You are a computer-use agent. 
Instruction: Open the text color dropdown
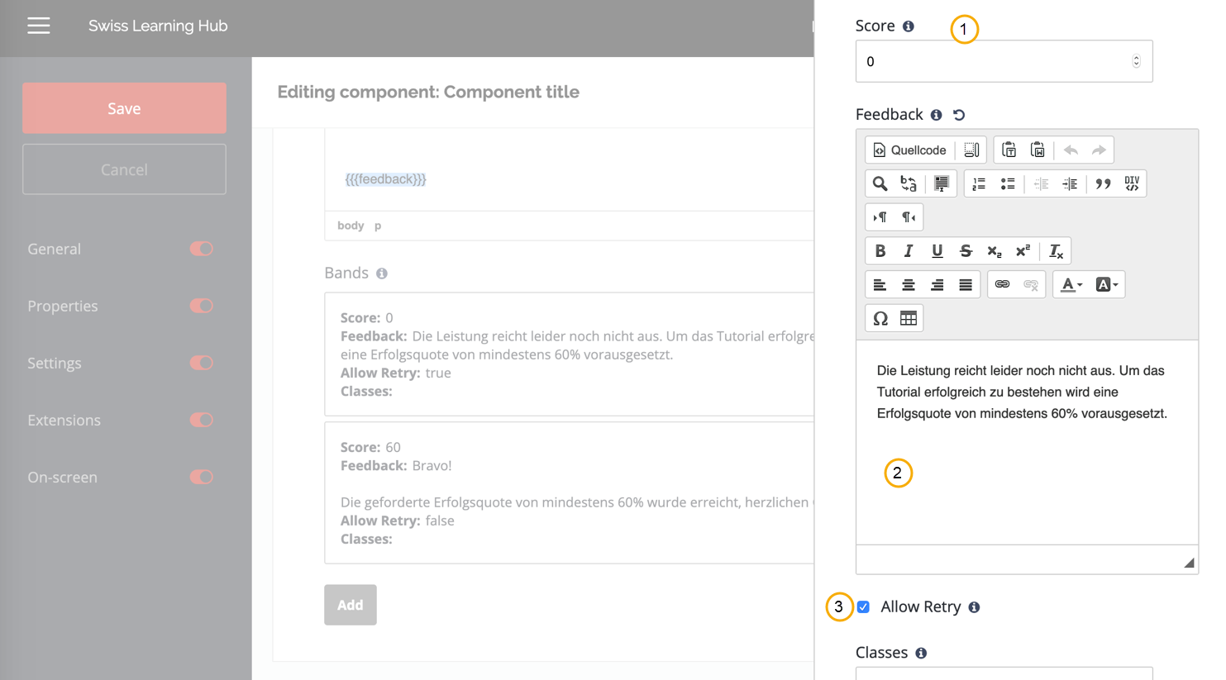click(1071, 285)
